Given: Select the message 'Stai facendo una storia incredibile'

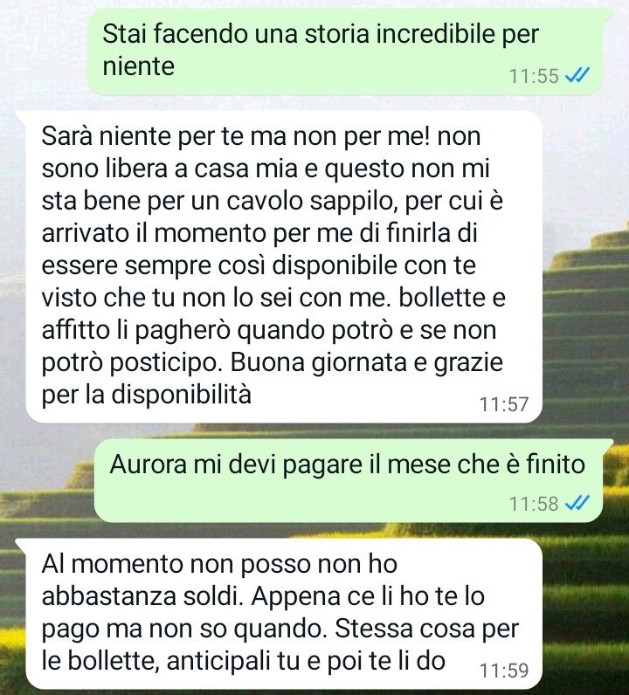Looking at the screenshot, I should [x=345, y=52].
